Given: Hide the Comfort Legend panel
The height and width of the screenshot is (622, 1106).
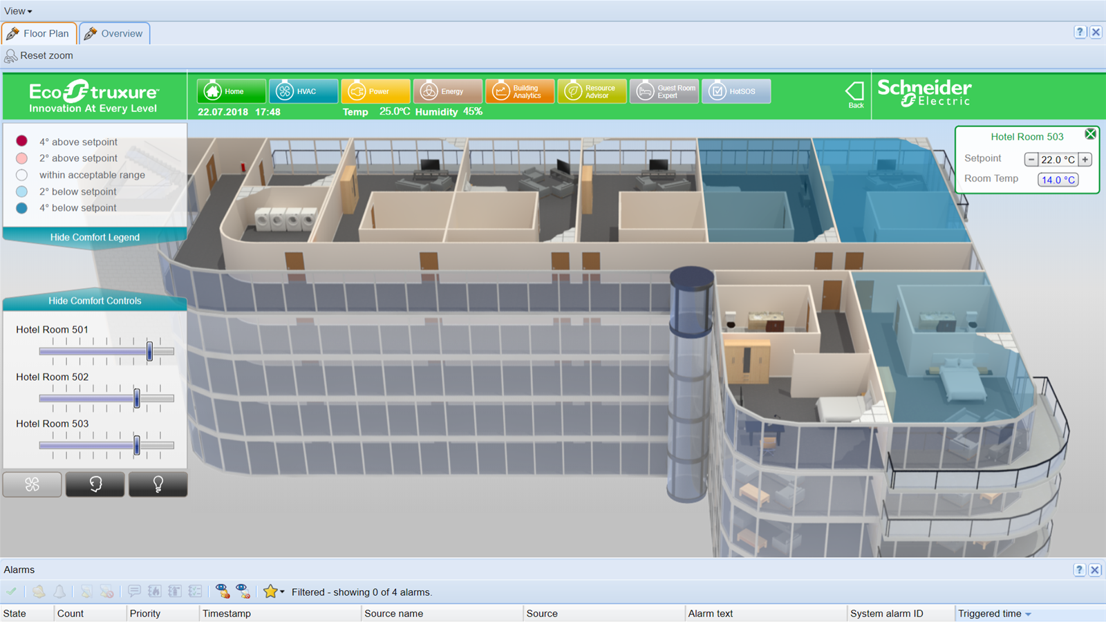Looking at the screenshot, I should coord(95,237).
